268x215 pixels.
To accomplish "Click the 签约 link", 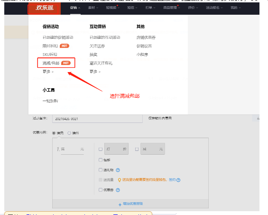I will 172,180.
